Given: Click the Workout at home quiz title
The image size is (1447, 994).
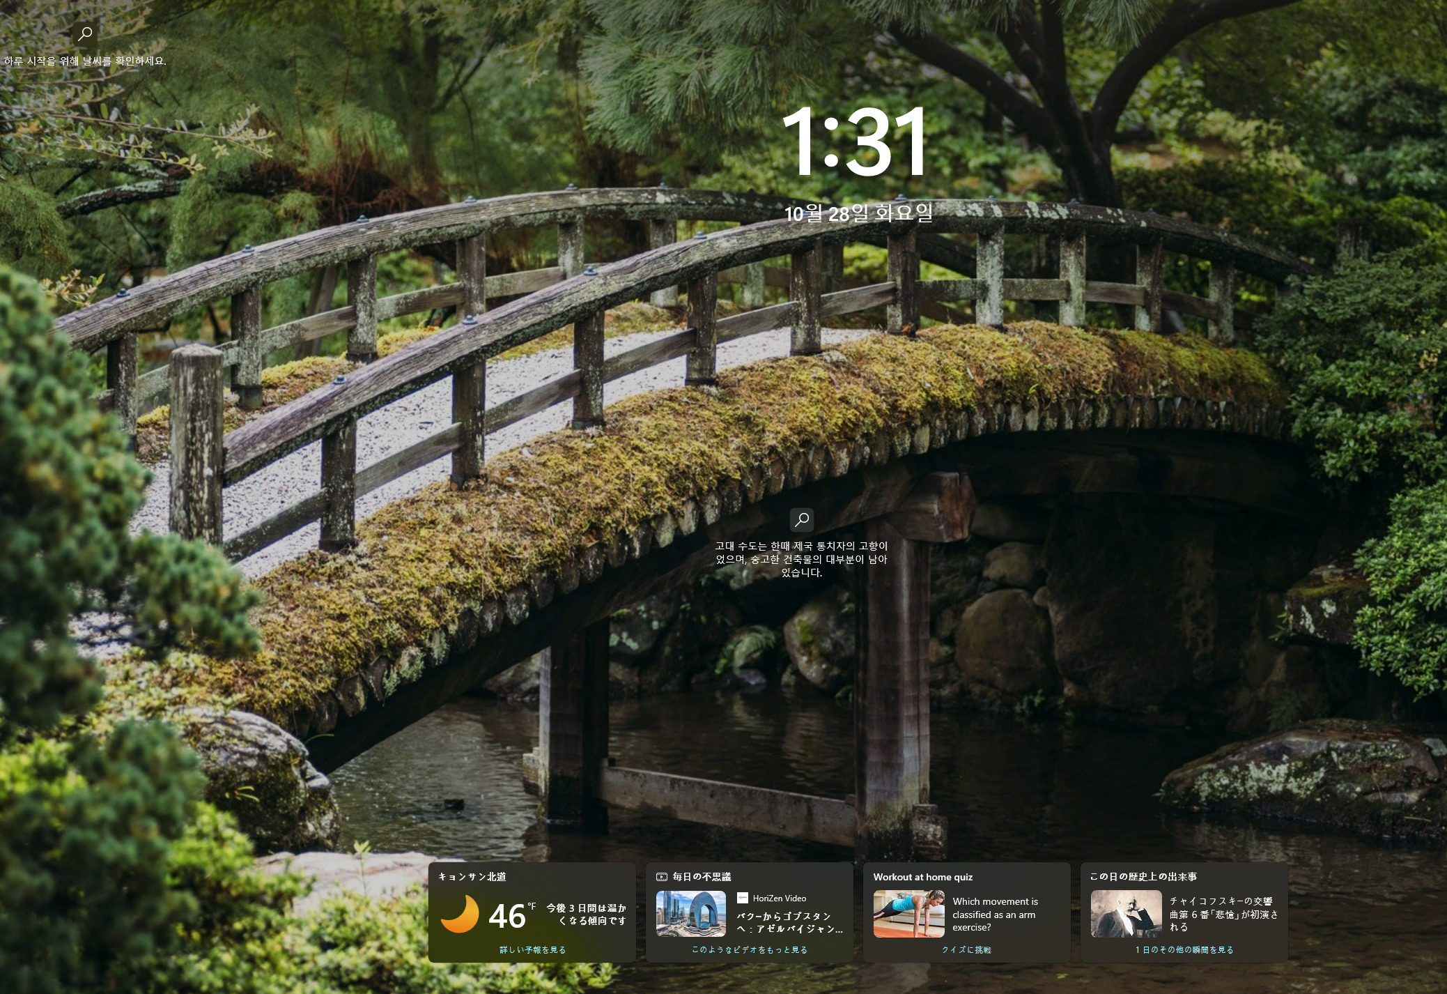Looking at the screenshot, I should (x=922, y=877).
